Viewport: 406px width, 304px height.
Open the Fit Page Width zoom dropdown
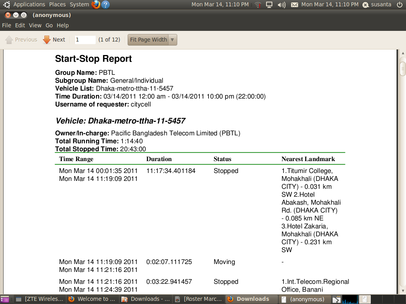point(152,40)
